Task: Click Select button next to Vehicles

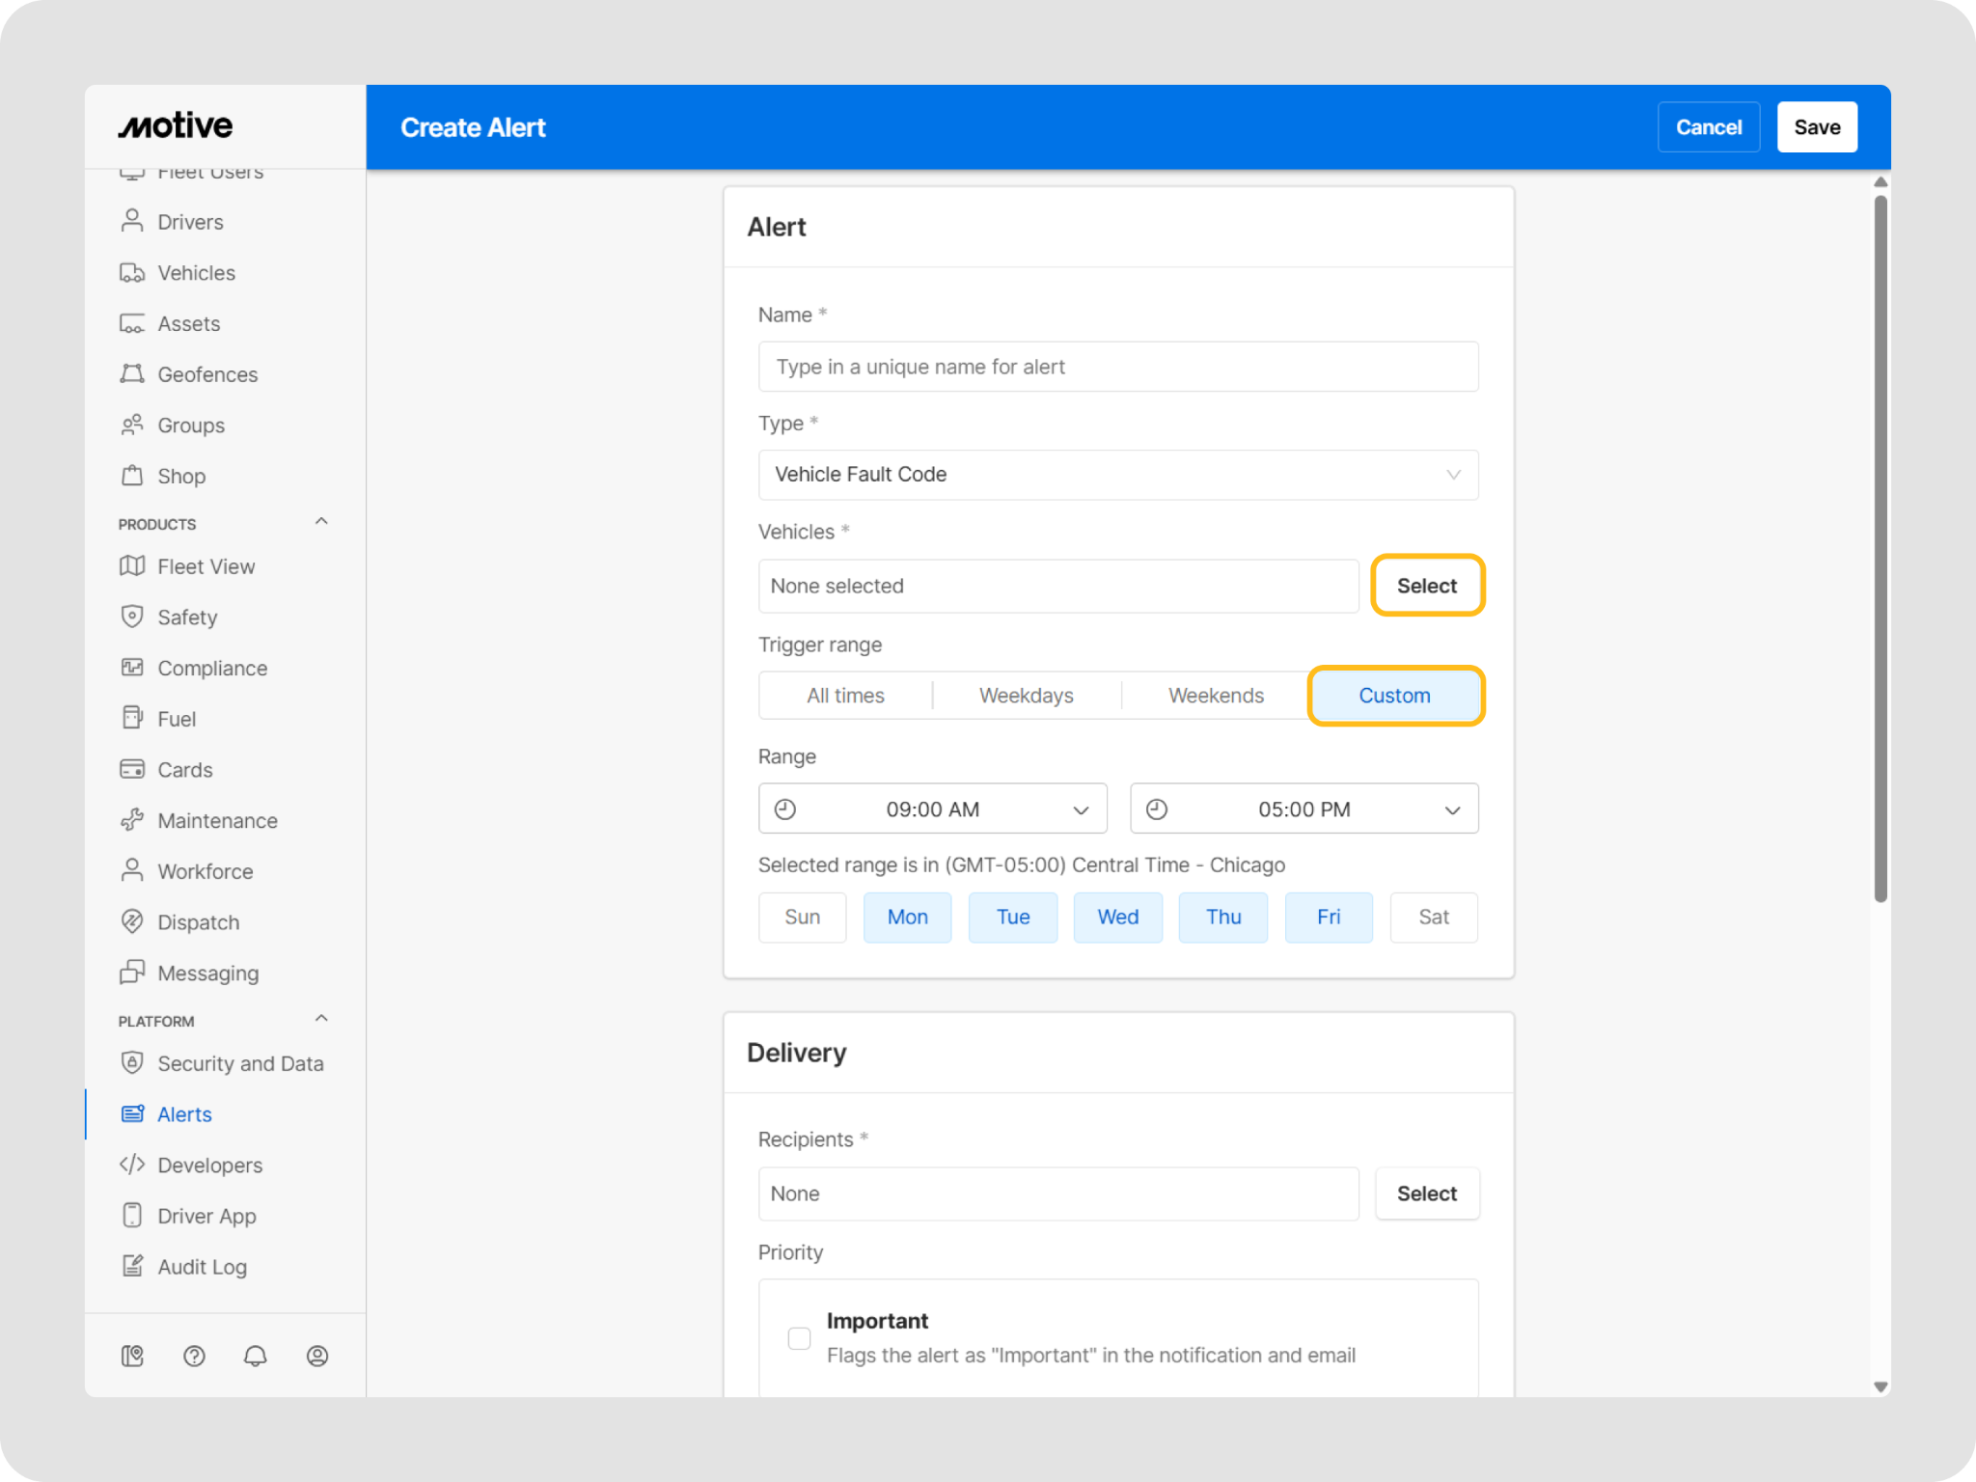Action: [x=1426, y=586]
